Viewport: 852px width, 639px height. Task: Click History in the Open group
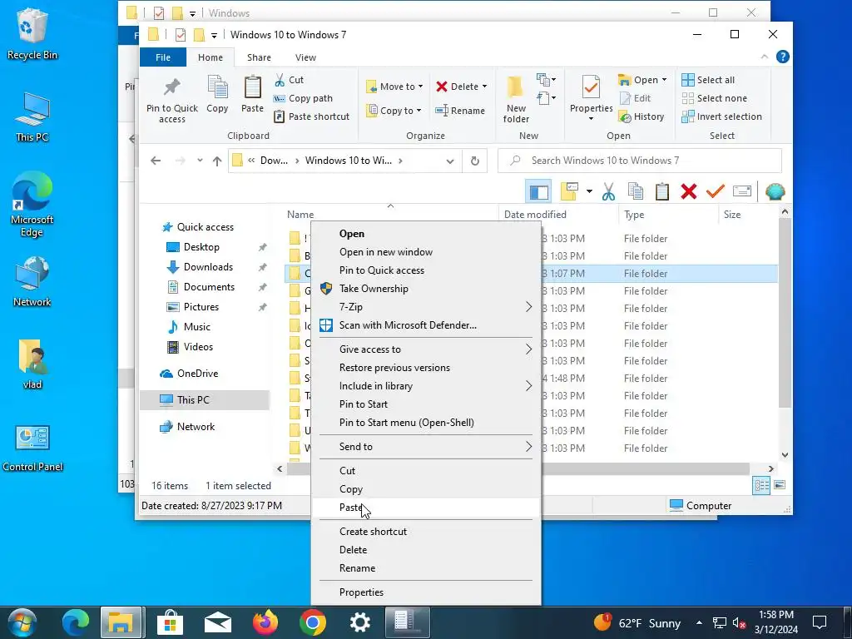pyautogui.click(x=641, y=116)
